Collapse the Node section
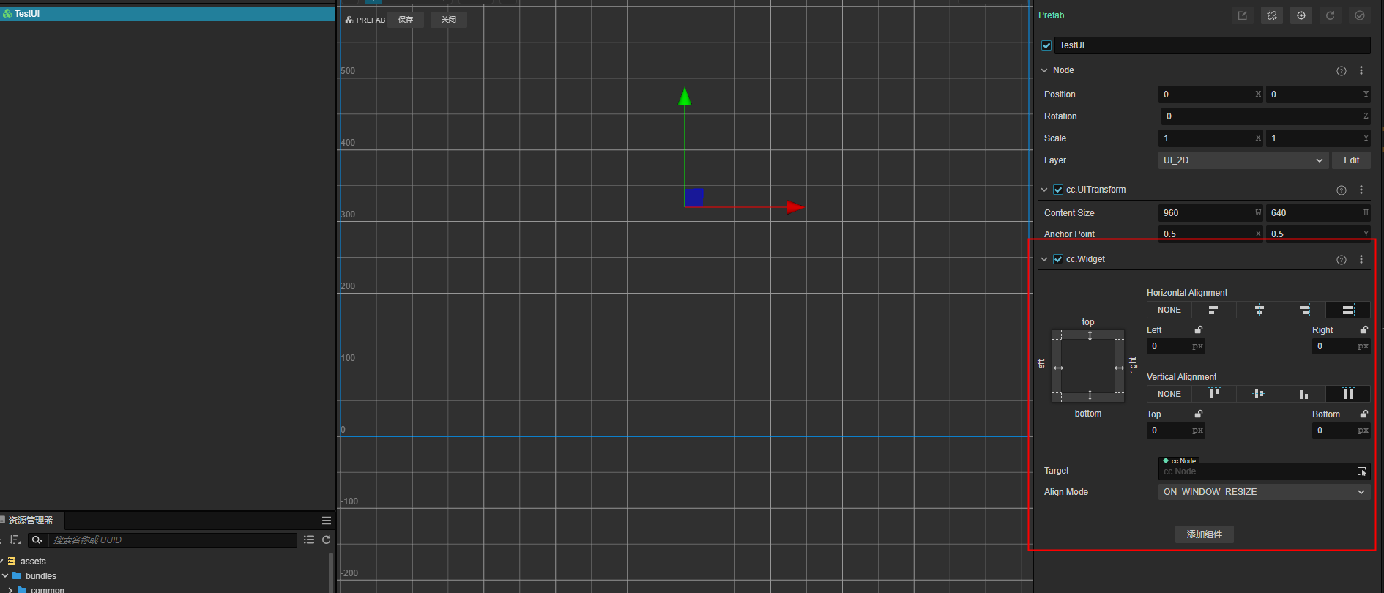Image resolution: width=1384 pixels, height=593 pixels. [x=1044, y=70]
